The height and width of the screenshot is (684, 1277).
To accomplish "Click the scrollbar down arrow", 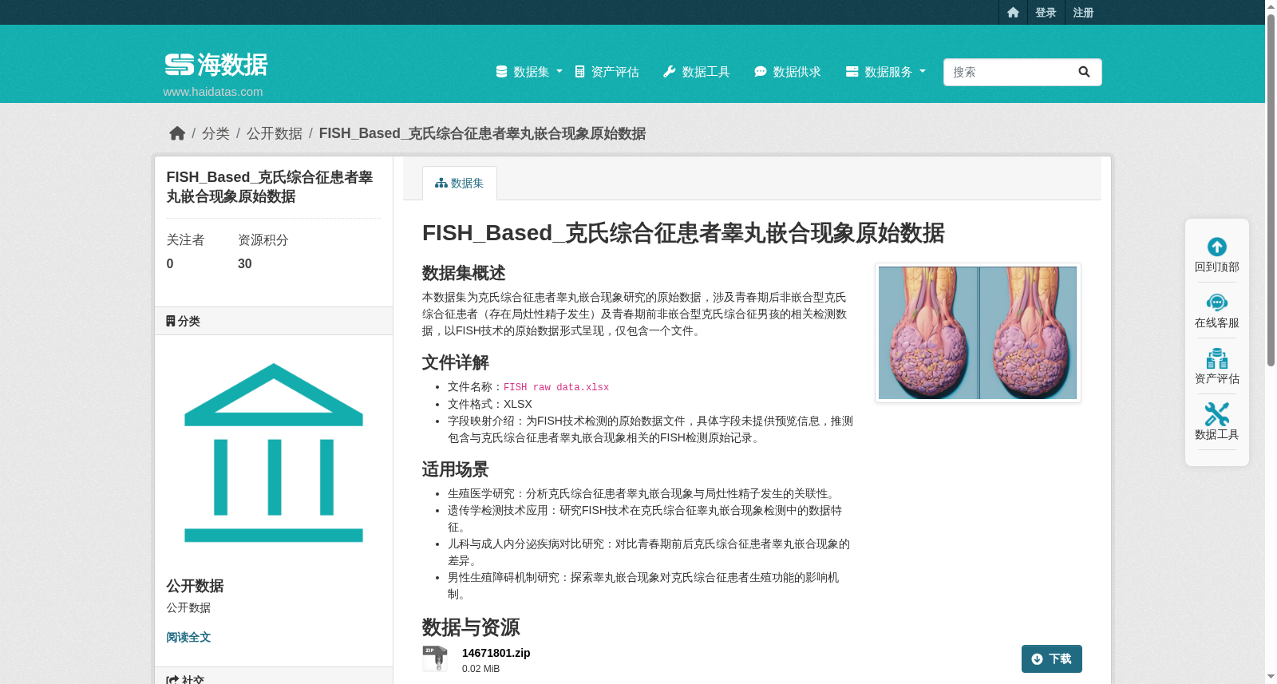I will pyautogui.click(x=1271, y=677).
